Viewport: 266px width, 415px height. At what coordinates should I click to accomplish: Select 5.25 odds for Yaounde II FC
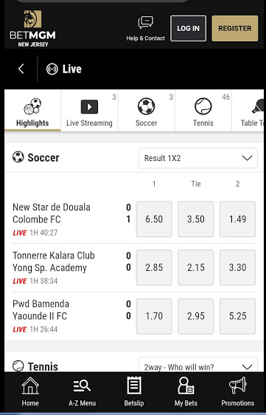tap(238, 316)
